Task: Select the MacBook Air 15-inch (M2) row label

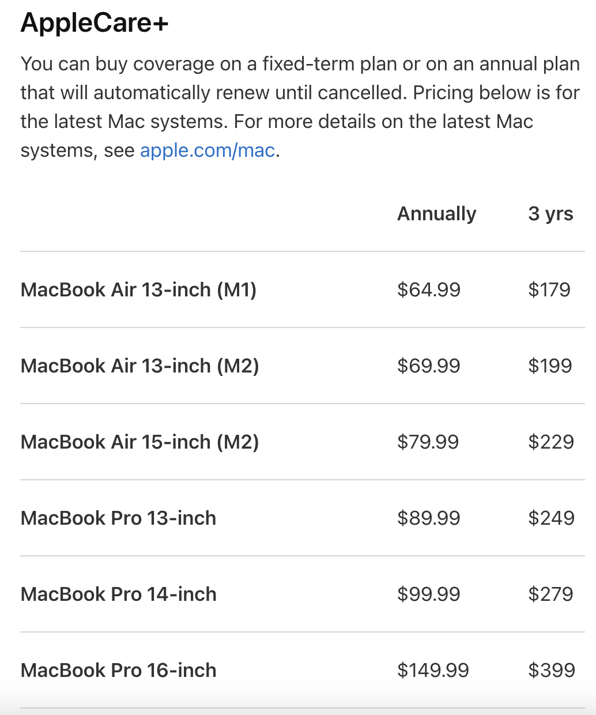Action: point(139,442)
